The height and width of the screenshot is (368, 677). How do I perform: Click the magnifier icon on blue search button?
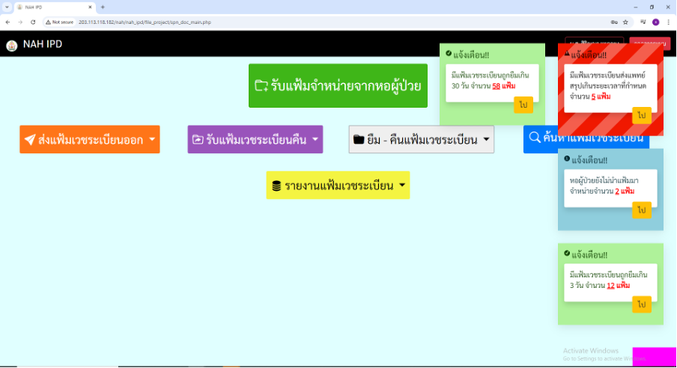pyautogui.click(x=535, y=138)
